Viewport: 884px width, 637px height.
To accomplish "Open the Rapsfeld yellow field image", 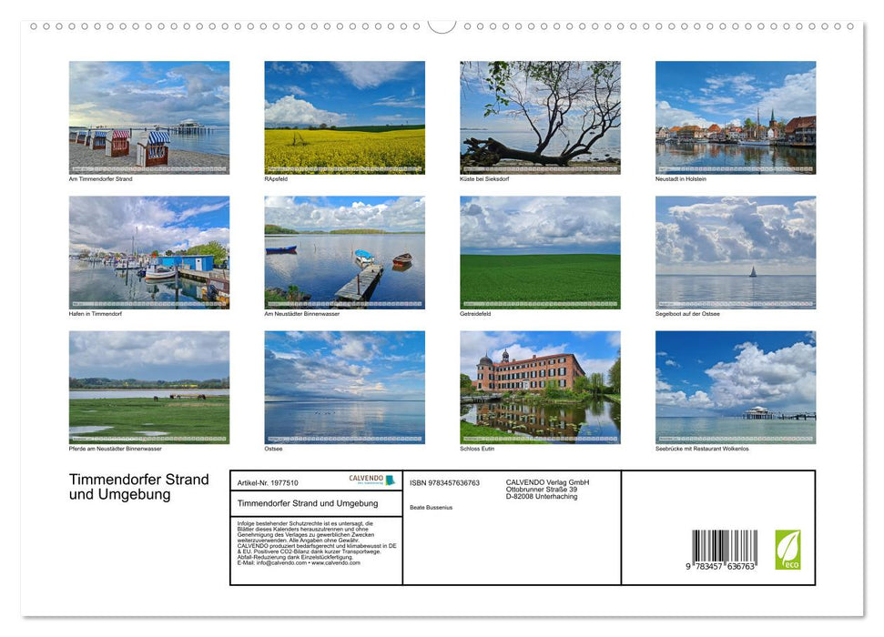I will click(x=344, y=116).
